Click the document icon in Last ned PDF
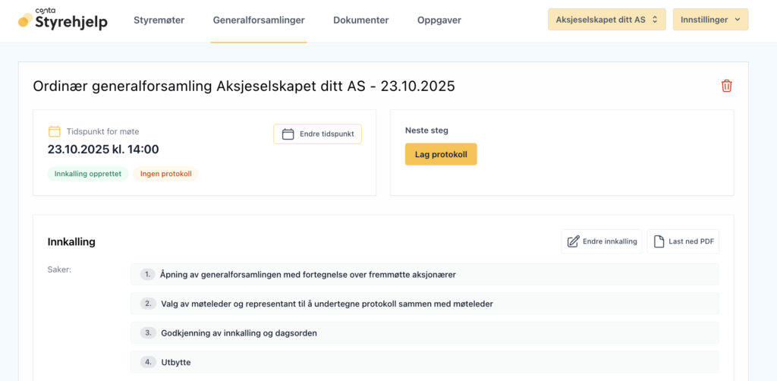The width and height of the screenshot is (777, 381). pos(659,241)
